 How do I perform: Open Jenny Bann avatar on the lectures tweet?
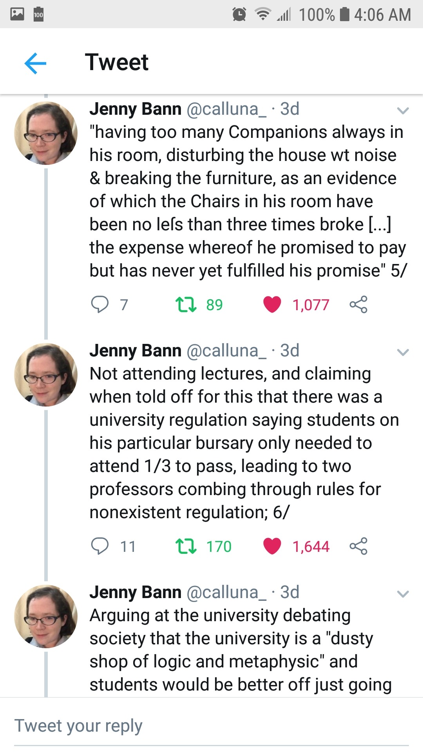46,375
